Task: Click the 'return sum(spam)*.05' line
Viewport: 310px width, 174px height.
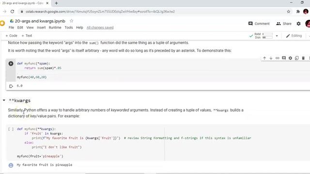Action: 43,68
